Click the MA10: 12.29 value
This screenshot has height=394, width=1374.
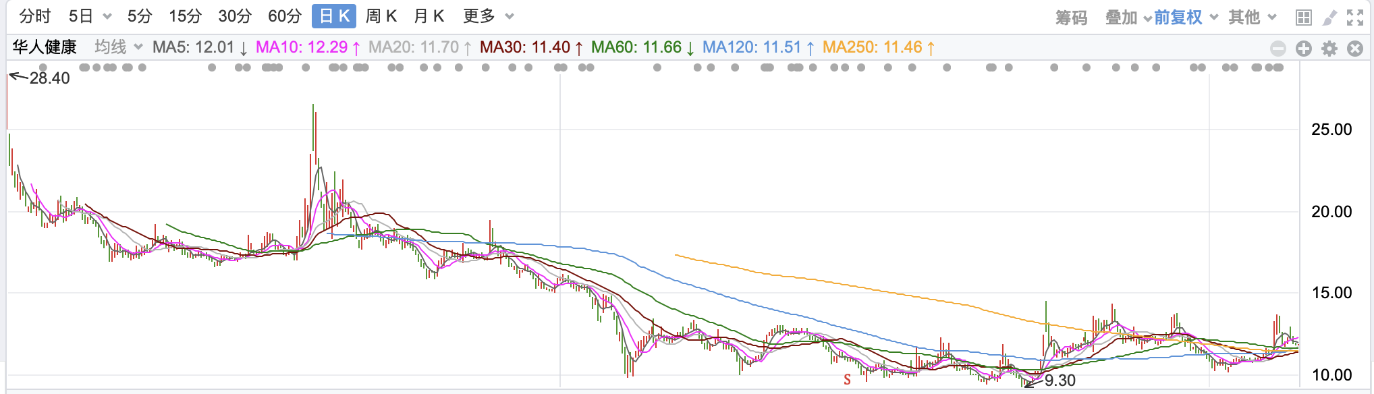(308, 47)
